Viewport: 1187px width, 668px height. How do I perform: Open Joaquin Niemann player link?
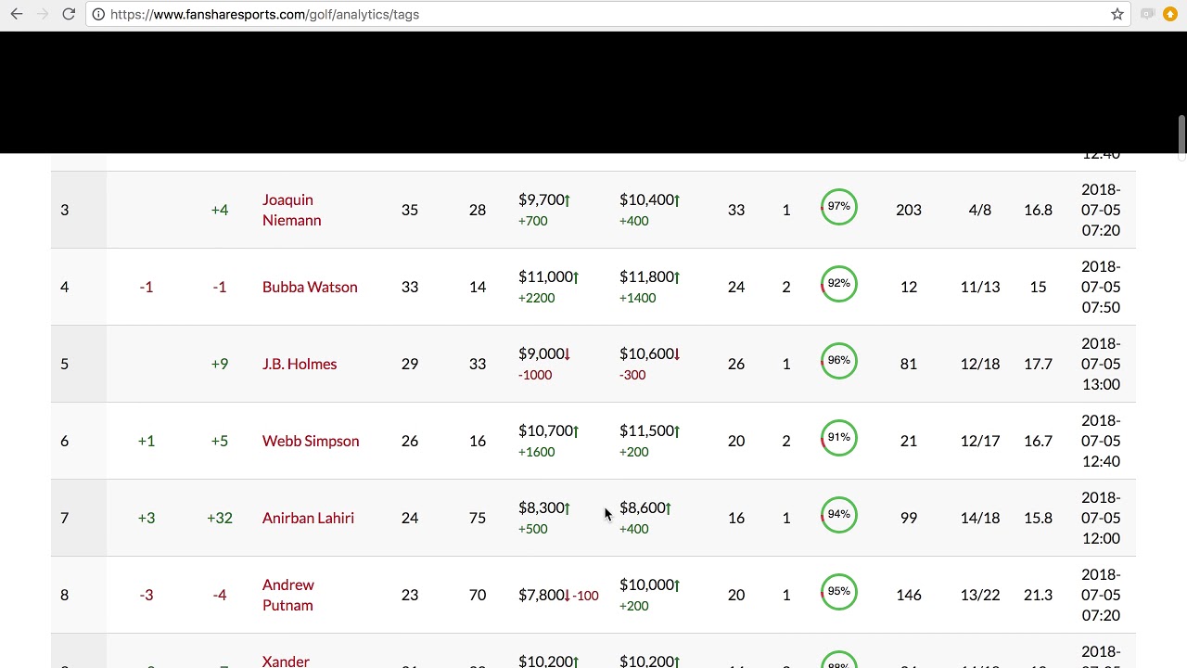pos(291,210)
